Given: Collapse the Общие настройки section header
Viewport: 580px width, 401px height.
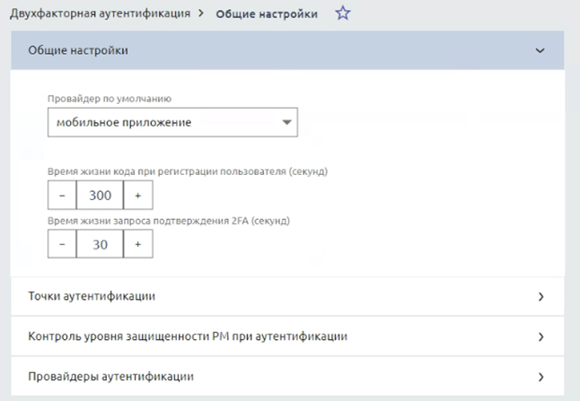Looking at the screenshot, I should pyautogui.click(x=269, y=50).
